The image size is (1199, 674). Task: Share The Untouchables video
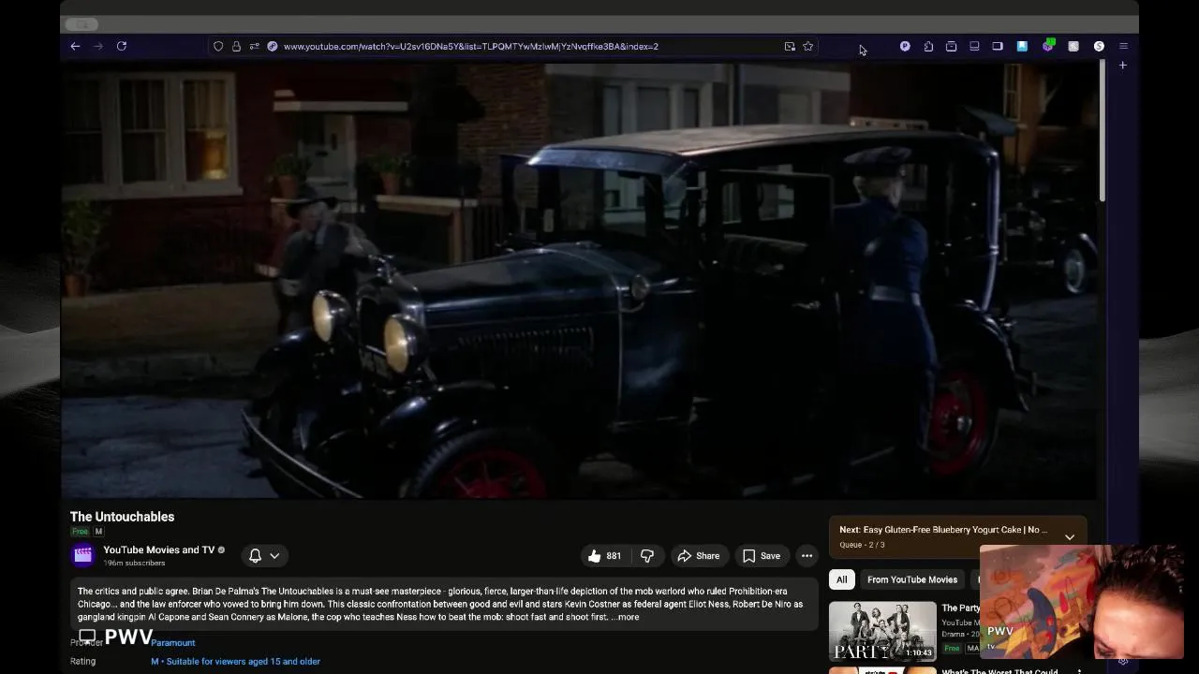[x=699, y=556]
